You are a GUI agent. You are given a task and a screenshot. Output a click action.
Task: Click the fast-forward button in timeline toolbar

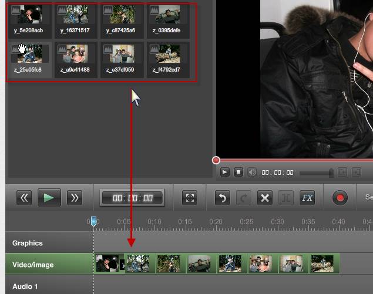(74, 198)
